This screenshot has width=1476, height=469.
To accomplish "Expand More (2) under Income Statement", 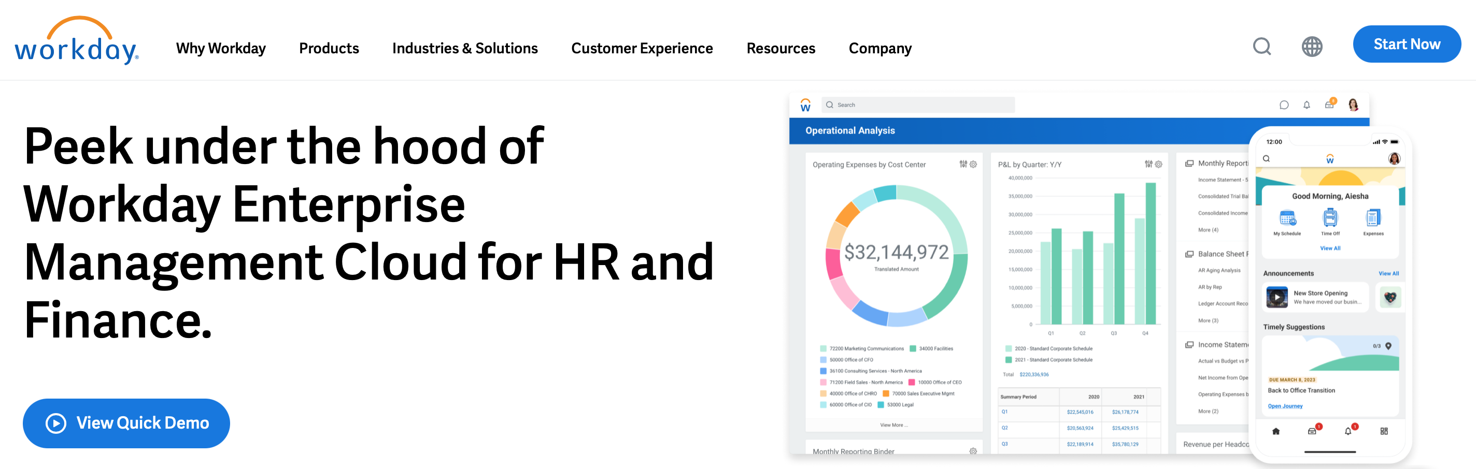I will coord(1208,411).
